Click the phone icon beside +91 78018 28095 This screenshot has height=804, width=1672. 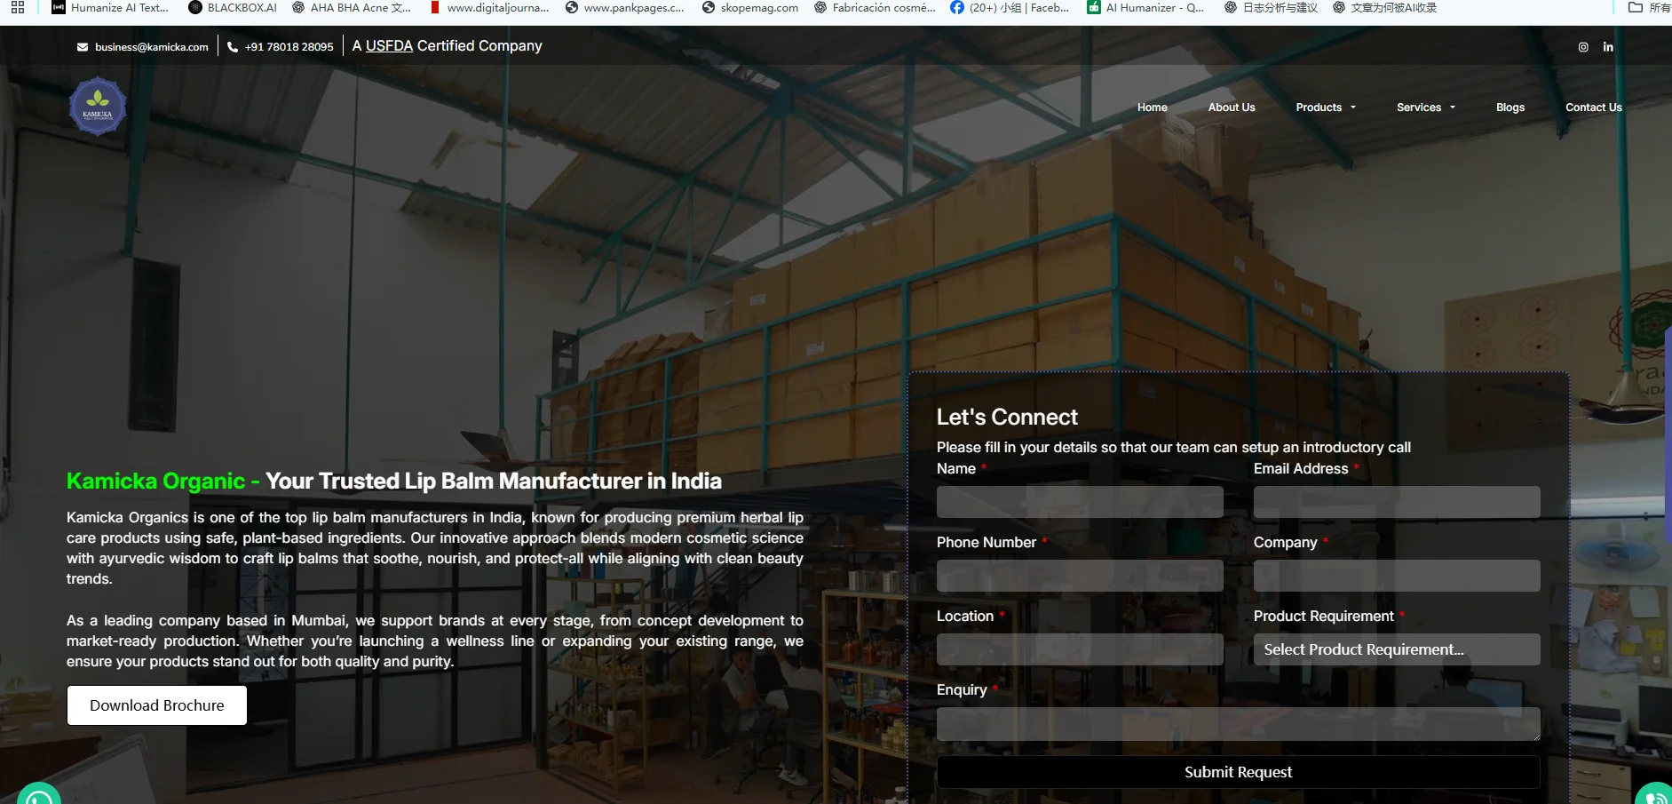[232, 45]
